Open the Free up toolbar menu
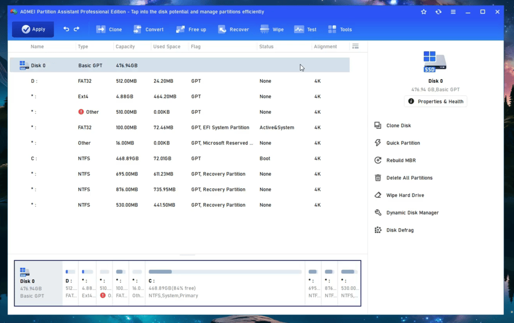The height and width of the screenshot is (323, 514). pos(191,30)
